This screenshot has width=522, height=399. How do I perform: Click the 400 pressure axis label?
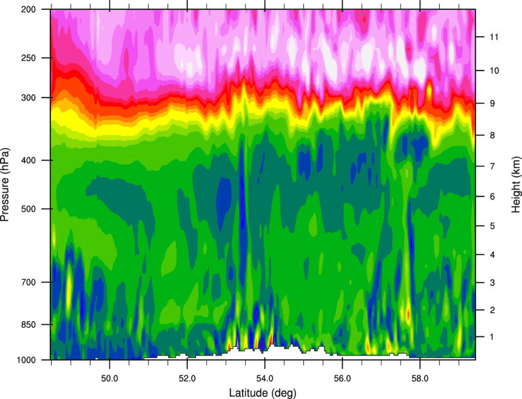pyautogui.click(x=29, y=160)
